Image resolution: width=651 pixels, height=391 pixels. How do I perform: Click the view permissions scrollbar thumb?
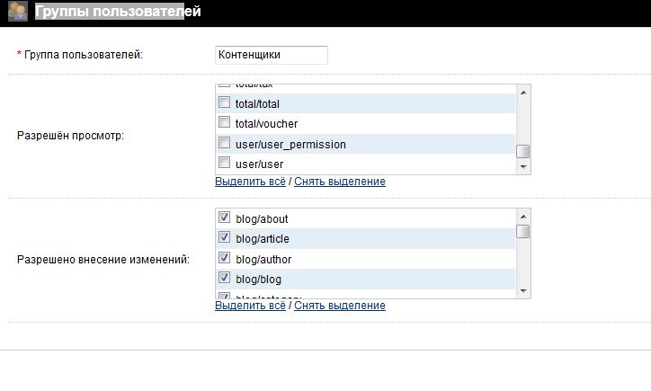pyautogui.click(x=523, y=151)
